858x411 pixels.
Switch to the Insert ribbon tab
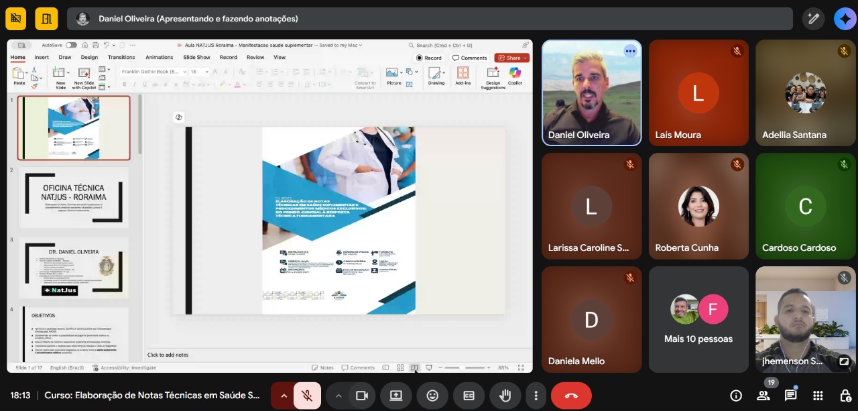42,58
